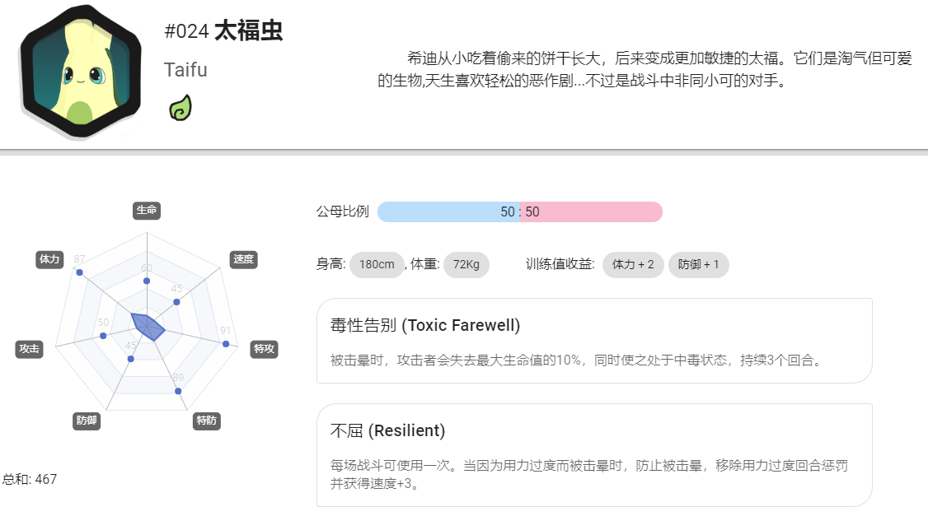
Task: Click the 特攻 radar chart label
Action: click(264, 349)
